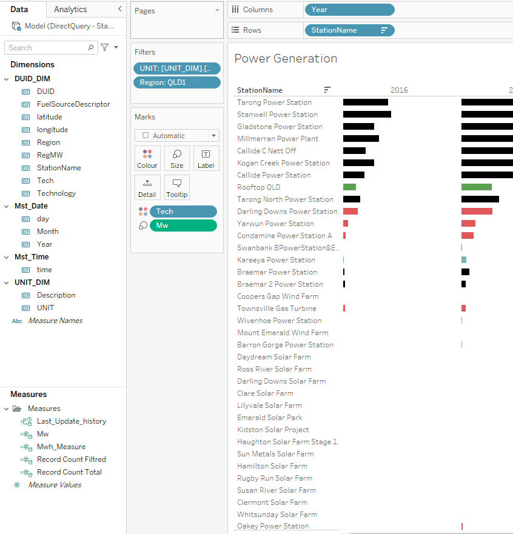This screenshot has width=513, height=534.
Task: Click the Tooltip marks card icon
Action: 177,187
